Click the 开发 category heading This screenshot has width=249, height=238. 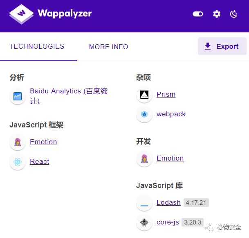point(144,141)
